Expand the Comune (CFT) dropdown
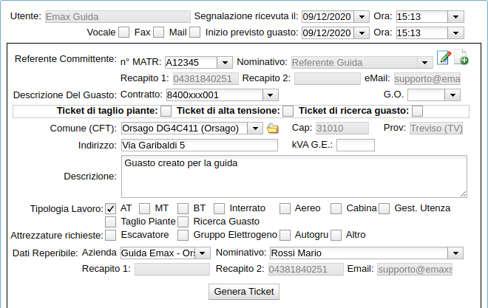 pos(256,129)
